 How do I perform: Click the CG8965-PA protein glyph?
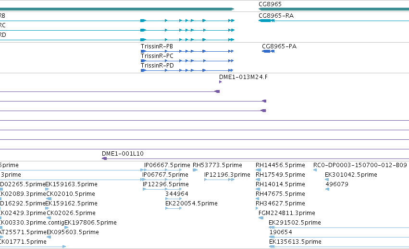click(268, 51)
